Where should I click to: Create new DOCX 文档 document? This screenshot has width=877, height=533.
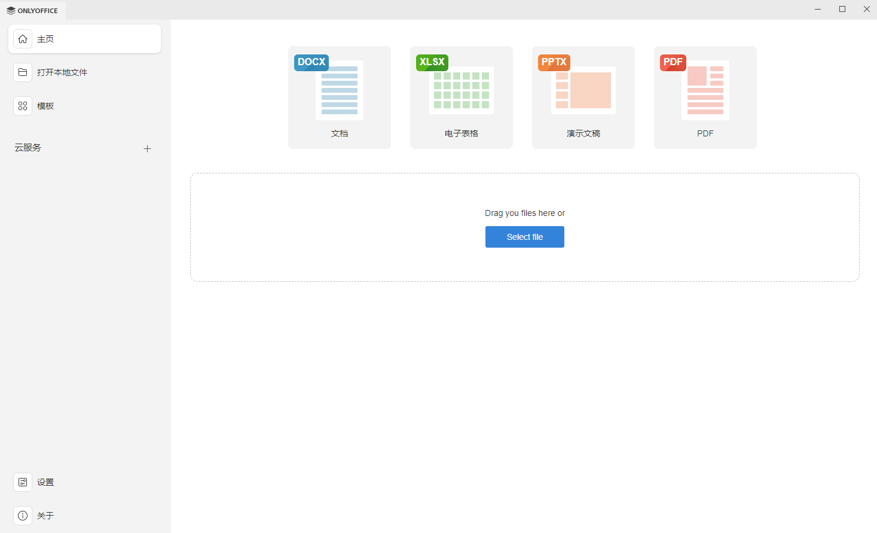(340, 98)
